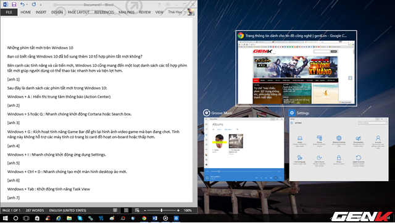Switch to Read Mode view icon
The width and height of the screenshot is (395, 223).
[x=115, y=210]
